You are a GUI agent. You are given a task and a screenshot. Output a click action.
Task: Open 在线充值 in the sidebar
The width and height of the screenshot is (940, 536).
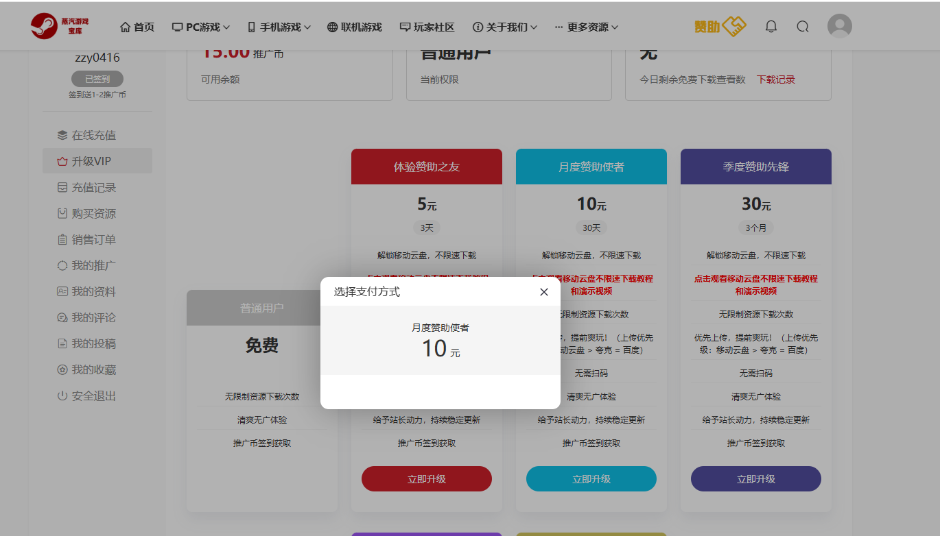coord(86,136)
